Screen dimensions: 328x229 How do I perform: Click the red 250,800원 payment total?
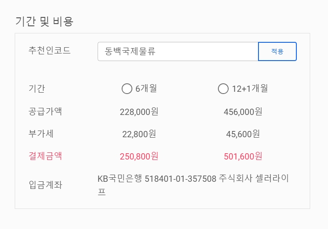(x=139, y=156)
